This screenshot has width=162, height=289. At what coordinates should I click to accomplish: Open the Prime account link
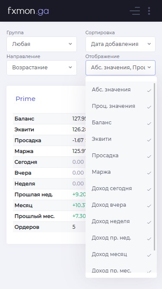pos(25,99)
